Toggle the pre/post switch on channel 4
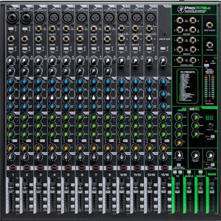221x221 pixels. (x=56, y=141)
